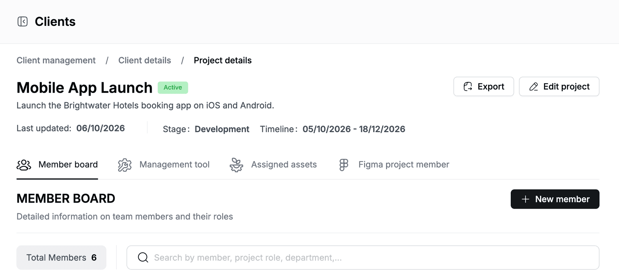Screen dimensions: 619x274
Task: Click the Mobile App Launch title
Action: click(x=85, y=88)
